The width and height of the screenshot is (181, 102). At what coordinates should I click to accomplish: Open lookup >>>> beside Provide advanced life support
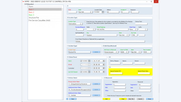click(x=96, y=90)
